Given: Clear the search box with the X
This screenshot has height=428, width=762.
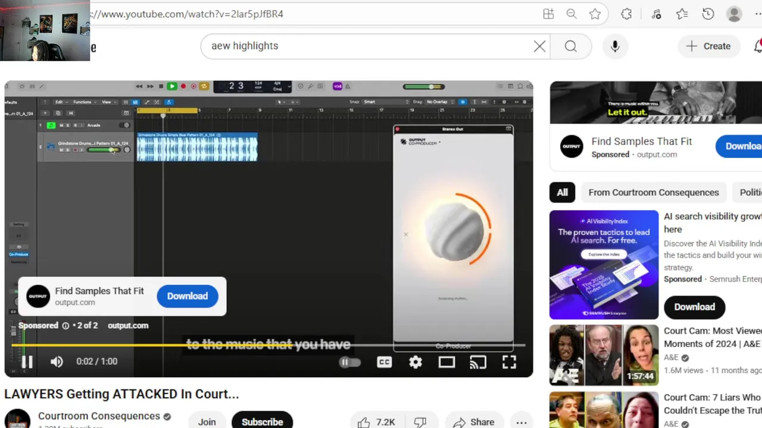Looking at the screenshot, I should 539,46.
